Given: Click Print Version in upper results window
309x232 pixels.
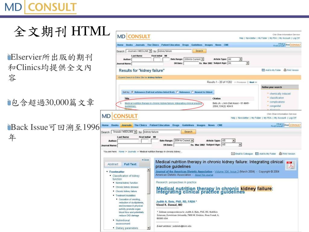Looking at the screenshot, I should pyautogui.click(x=291, y=70).
